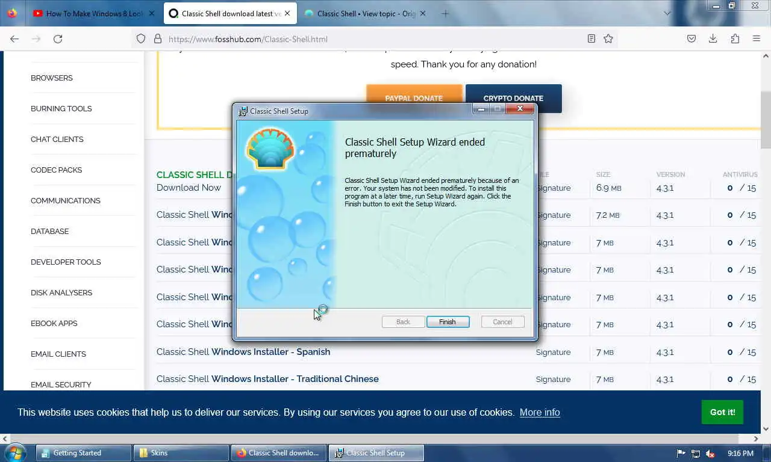Open DISK ANALYSERS category
771x462 pixels.
pyautogui.click(x=61, y=292)
